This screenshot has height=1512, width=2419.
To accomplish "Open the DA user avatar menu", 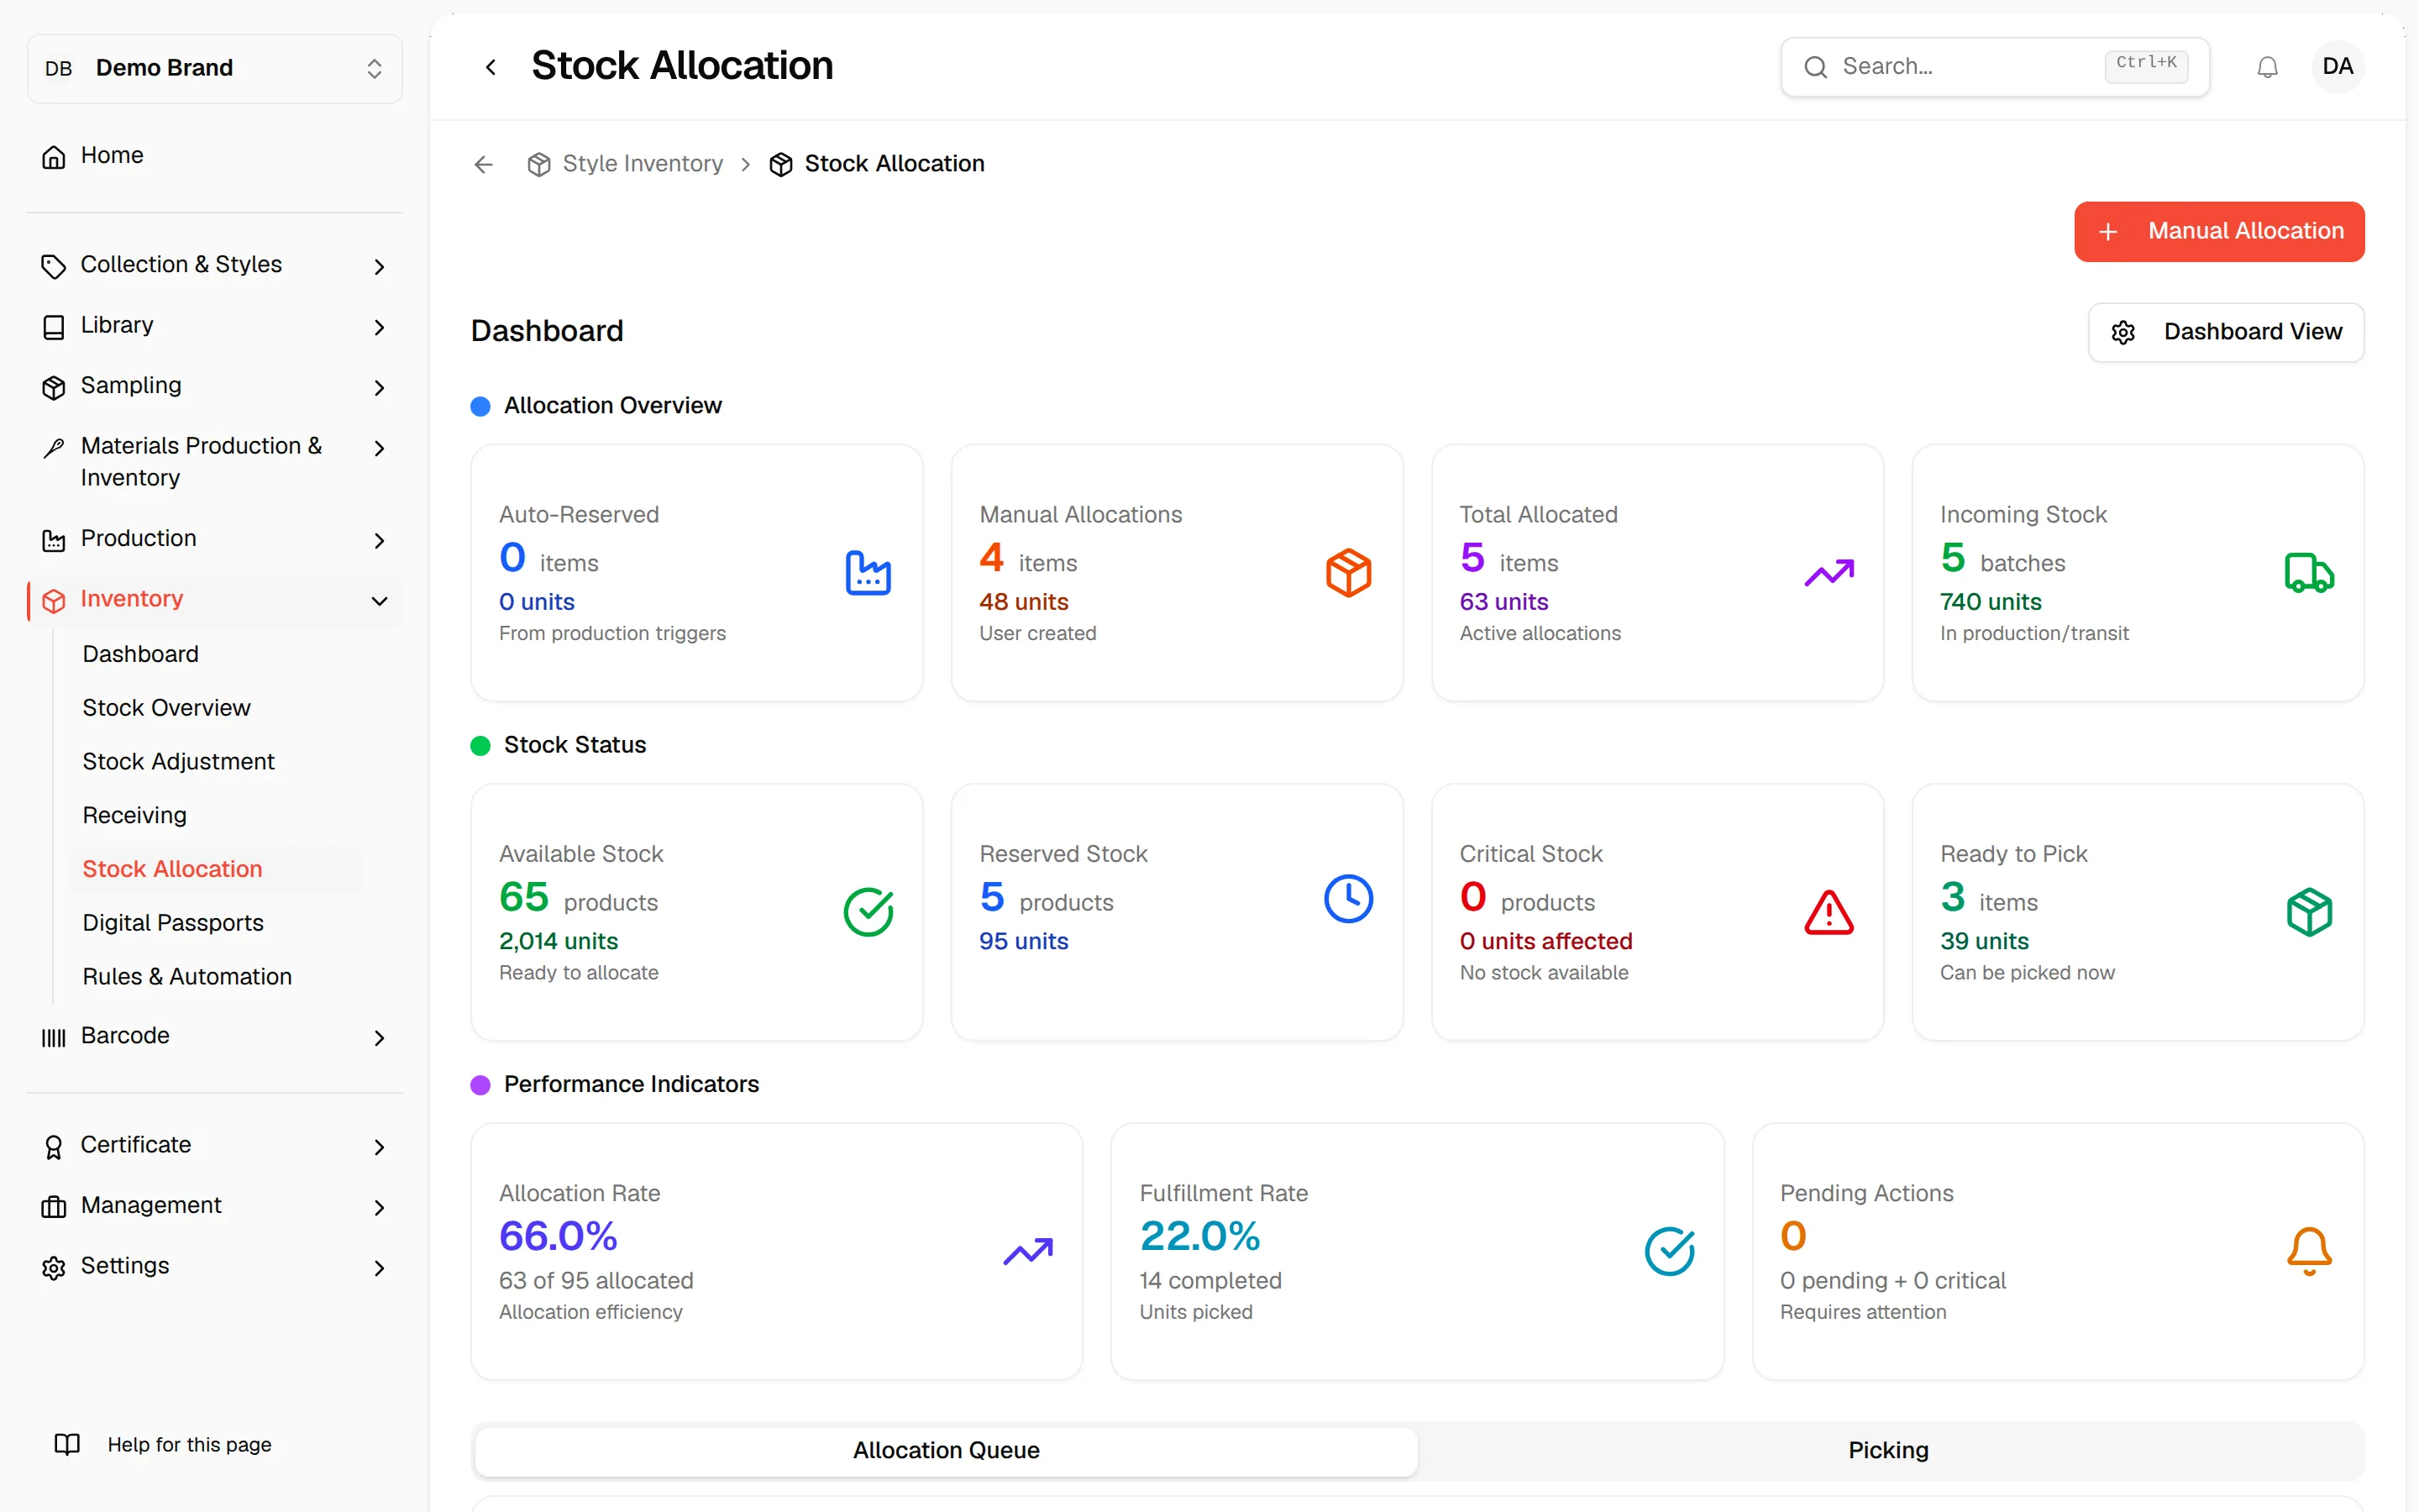I will point(2337,67).
